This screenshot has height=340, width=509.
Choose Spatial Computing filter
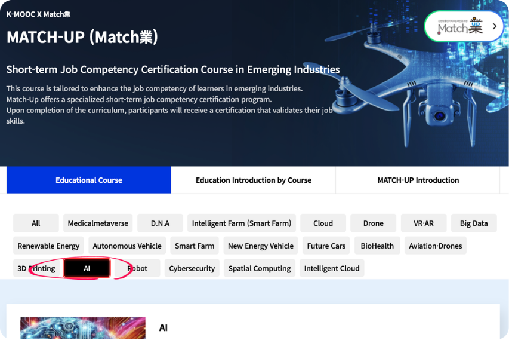coord(260,268)
